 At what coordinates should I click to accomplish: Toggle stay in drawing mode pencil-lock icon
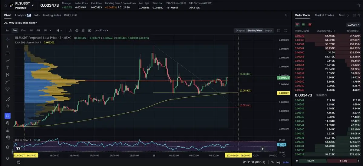[x=8, y=123]
